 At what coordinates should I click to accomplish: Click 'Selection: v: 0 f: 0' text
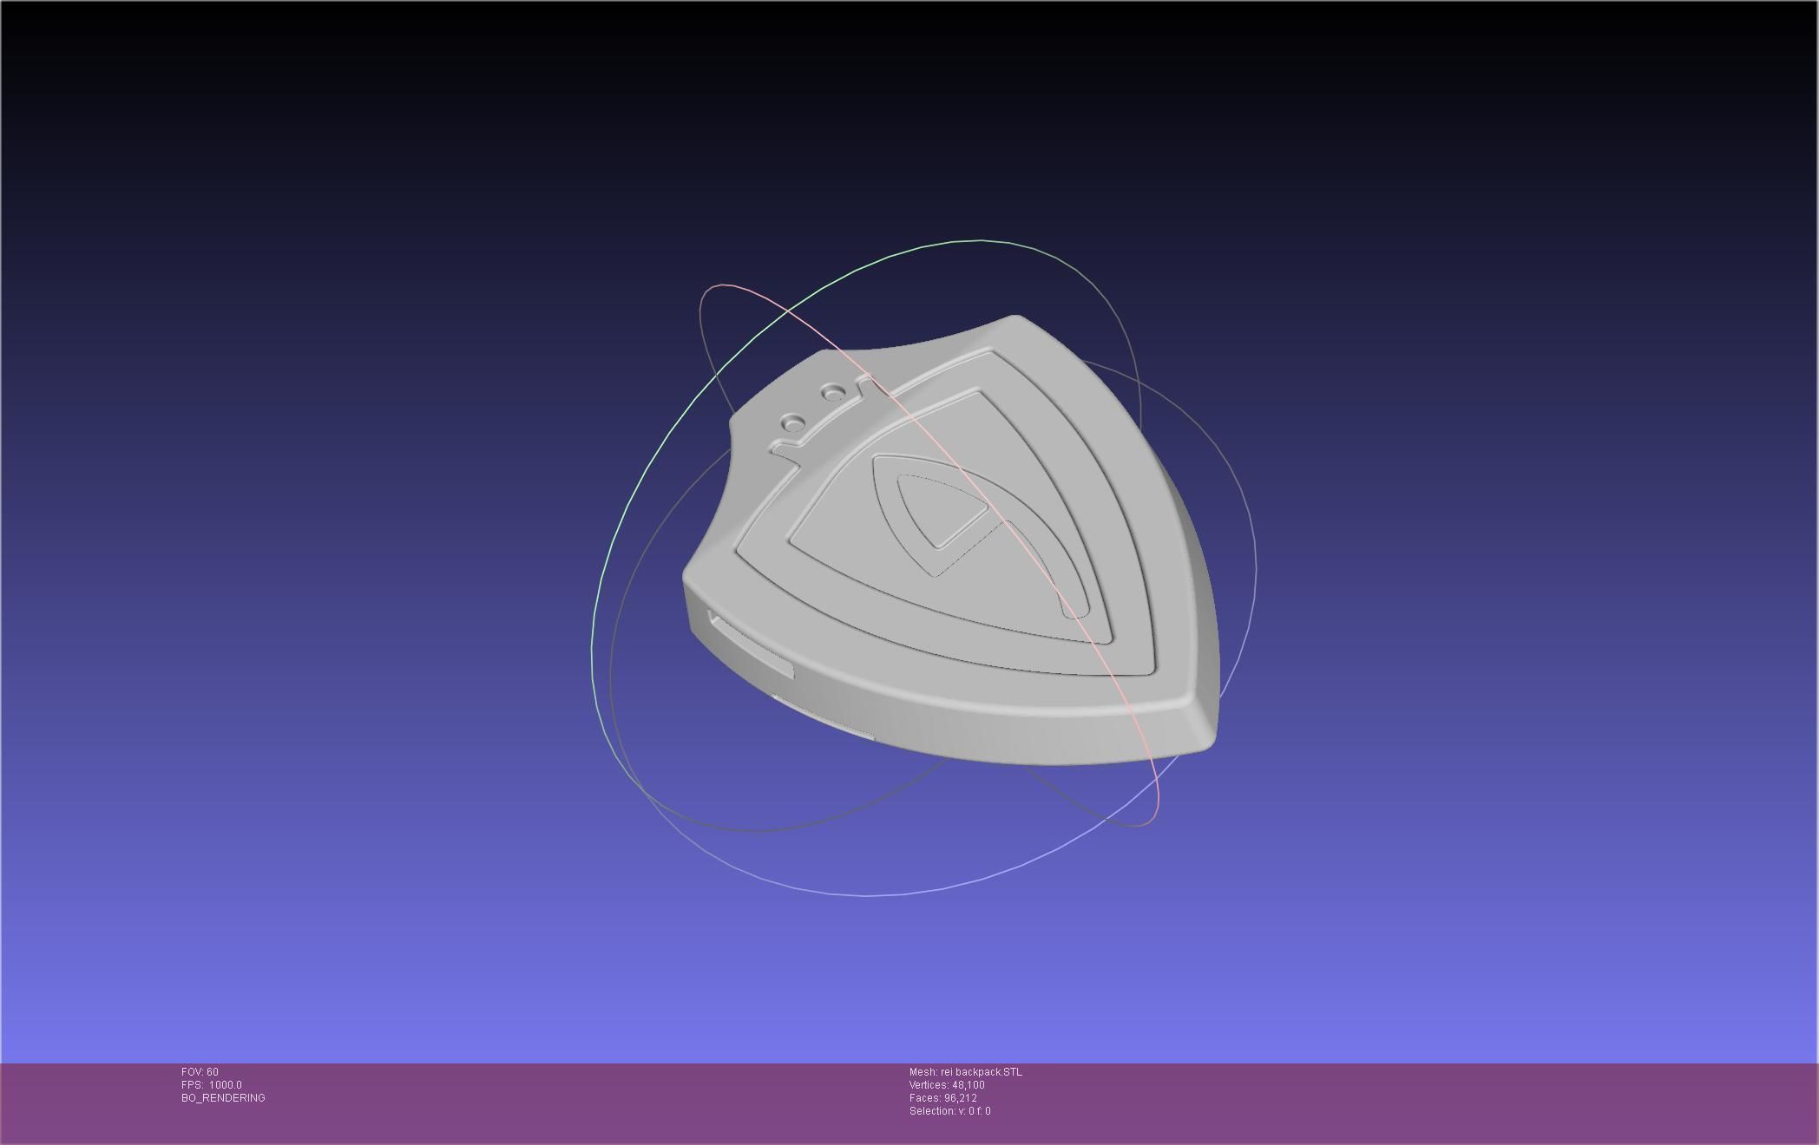pos(950,1111)
